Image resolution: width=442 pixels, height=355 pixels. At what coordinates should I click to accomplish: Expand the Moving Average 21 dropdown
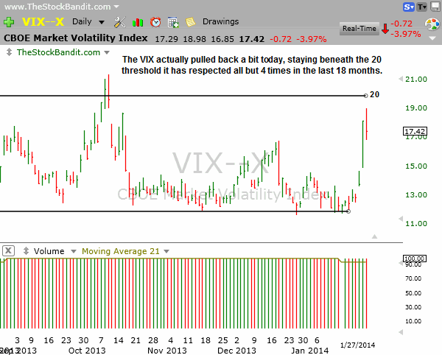(x=167, y=251)
